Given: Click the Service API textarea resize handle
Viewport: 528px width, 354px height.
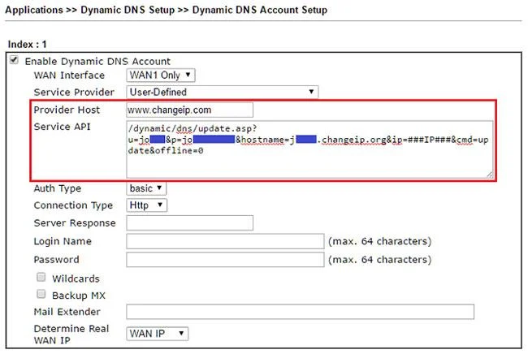Looking at the screenshot, I should [x=490, y=175].
